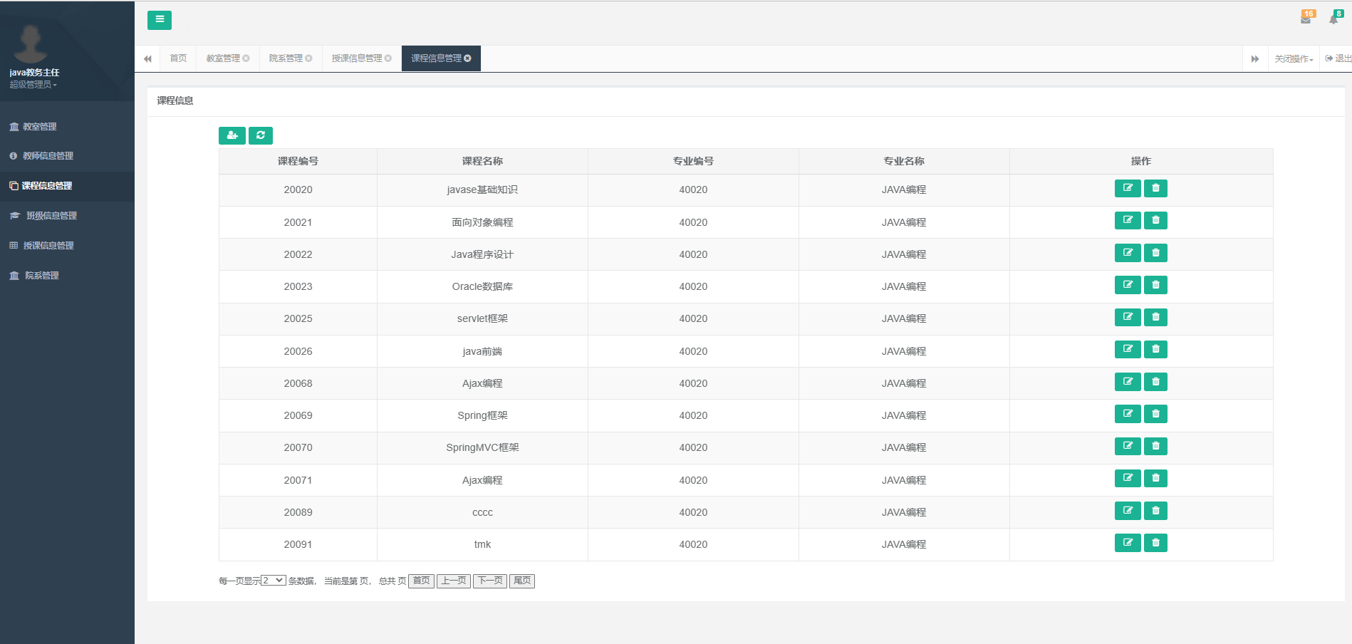Delete course row 20071
The width and height of the screenshot is (1352, 644).
click(1155, 478)
